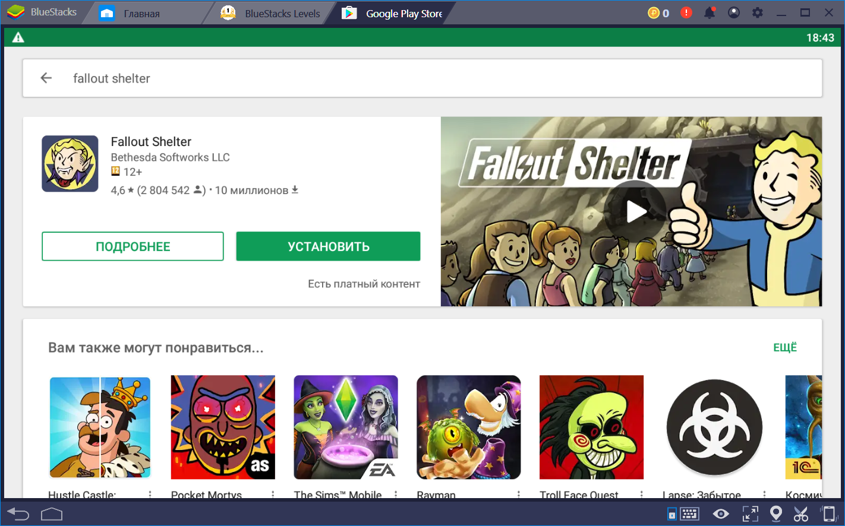Click the Android home button
This screenshot has height=526, width=845.
coord(52,514)
